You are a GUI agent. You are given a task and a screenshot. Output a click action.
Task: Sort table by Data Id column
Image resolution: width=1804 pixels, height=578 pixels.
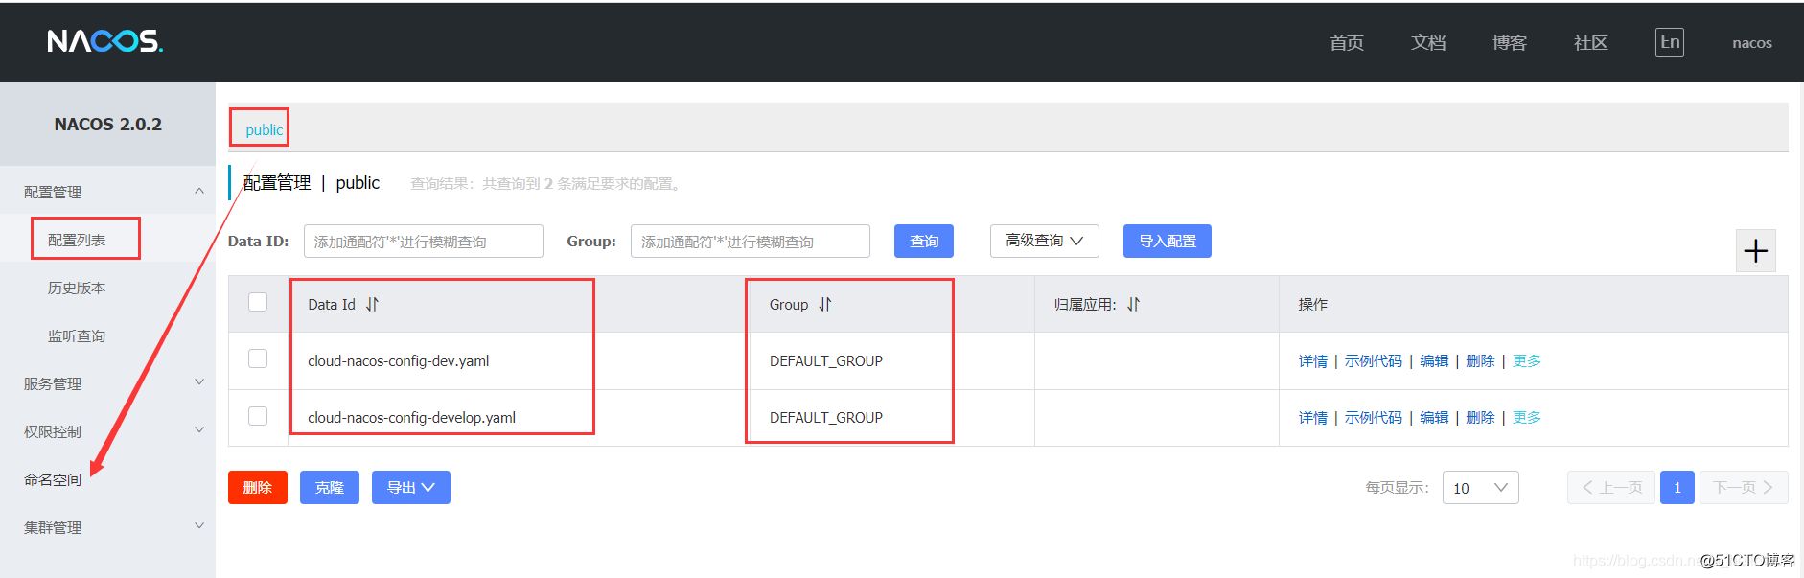(372, 305)
